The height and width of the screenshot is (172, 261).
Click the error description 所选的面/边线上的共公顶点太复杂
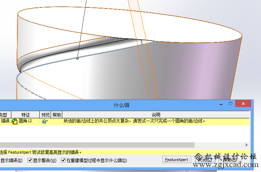[x=134, y=121]
